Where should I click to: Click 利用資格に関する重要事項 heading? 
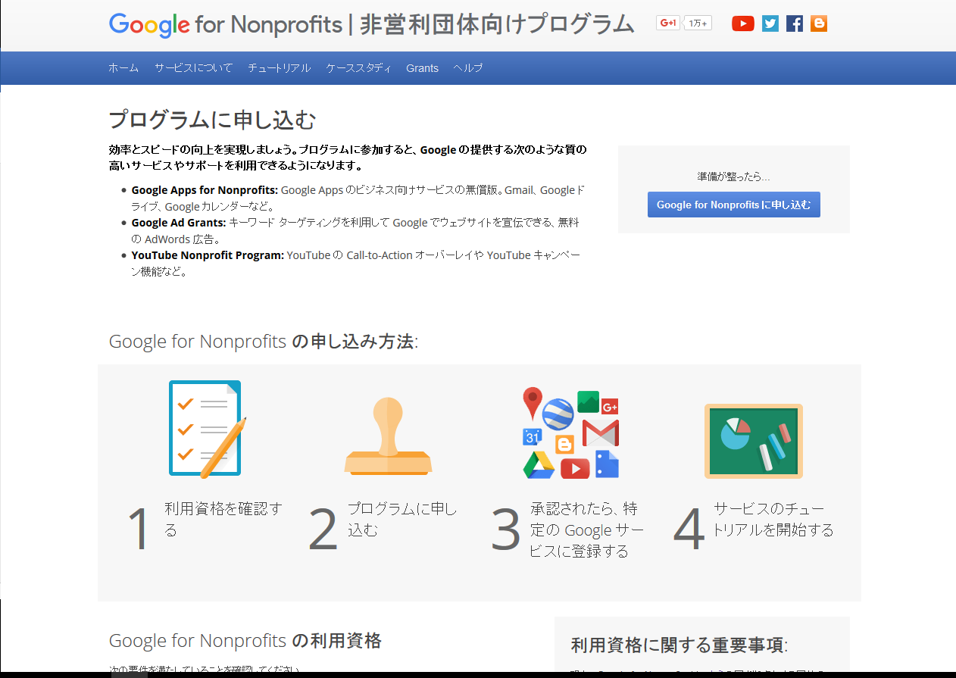point(680,645)
